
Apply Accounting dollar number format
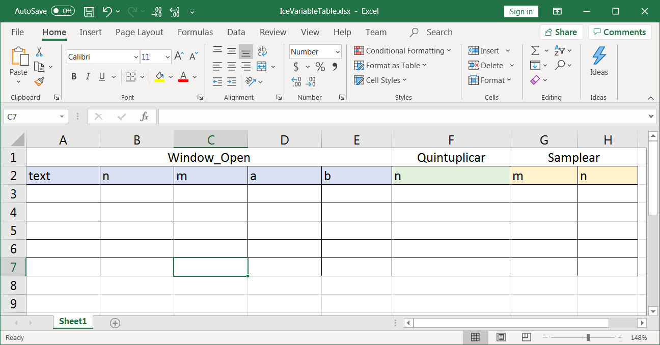[x=296, y=67]
